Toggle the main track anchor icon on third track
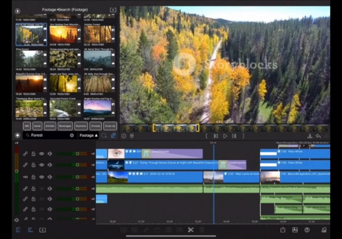This screenshot has width=342, height=239. pyautogui.click(x=25, y=177)
